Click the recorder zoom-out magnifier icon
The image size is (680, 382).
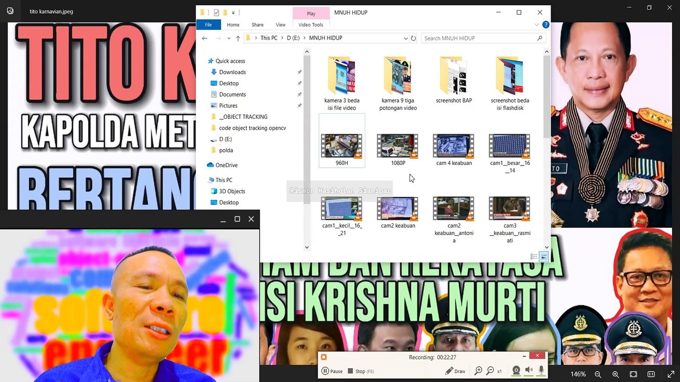click(x=490, y=371)
